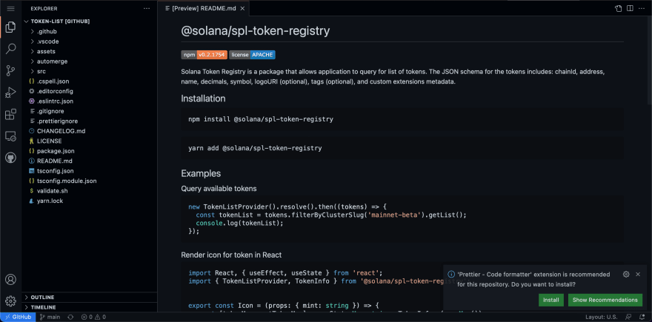Image resolution: width=652 pixels, height=322 pixels.
Task: Click the Install button for Prettier
Action: point(551,300)
